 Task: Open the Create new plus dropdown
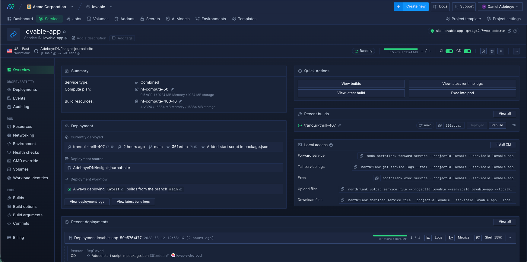click(398, 7)
